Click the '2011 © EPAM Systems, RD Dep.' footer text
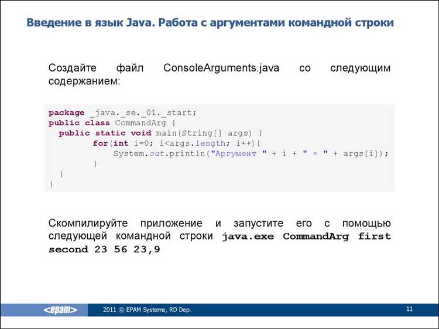Image resolution: width=439 pixels, height=329 pixels. tap(147, 310)
